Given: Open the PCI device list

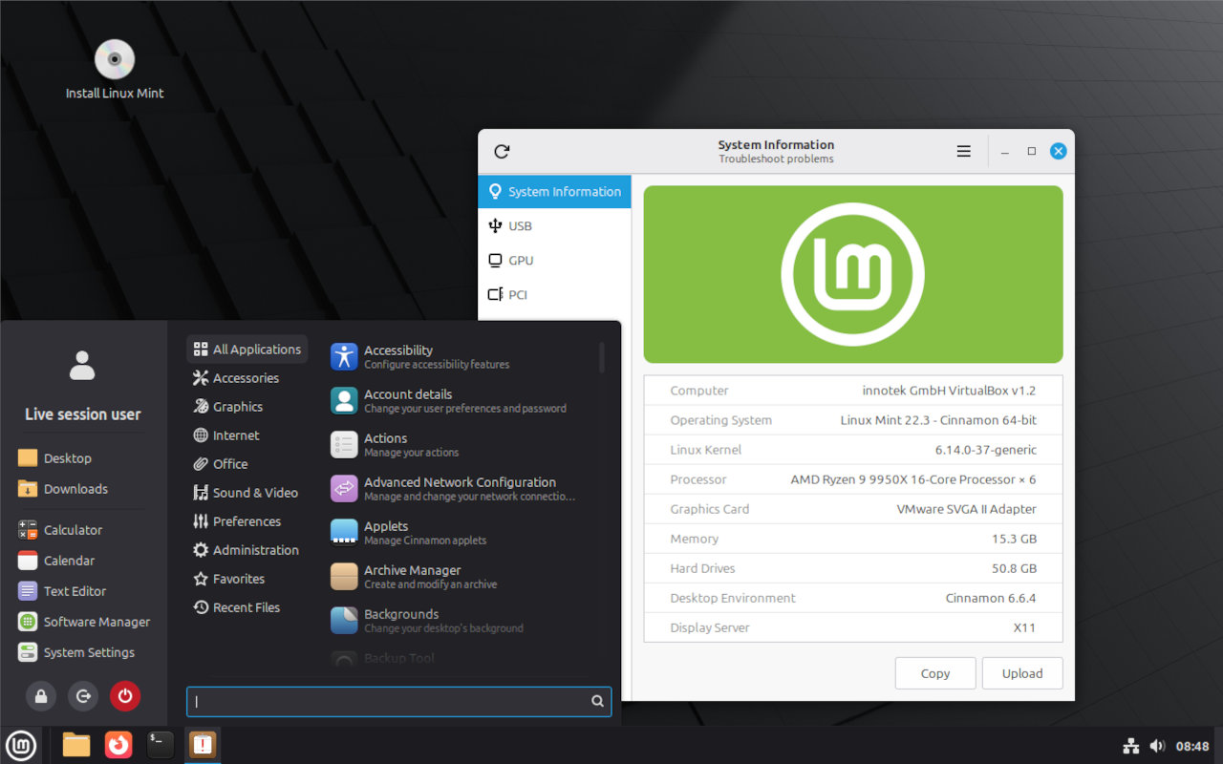Looking at the screenshot, I should [x=517, y=294].
